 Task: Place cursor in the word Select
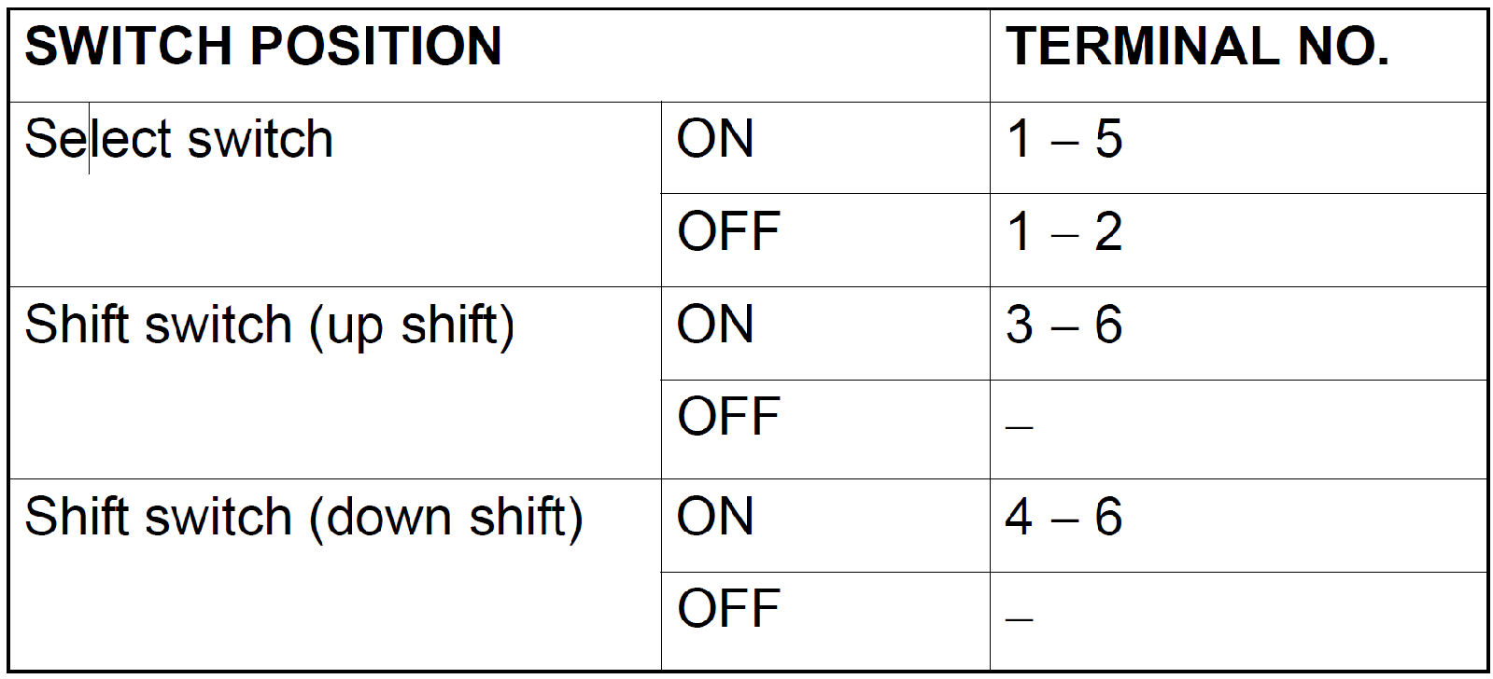tap(98, 139)
